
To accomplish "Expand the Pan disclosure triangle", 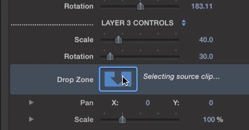I will click(31, 103).
